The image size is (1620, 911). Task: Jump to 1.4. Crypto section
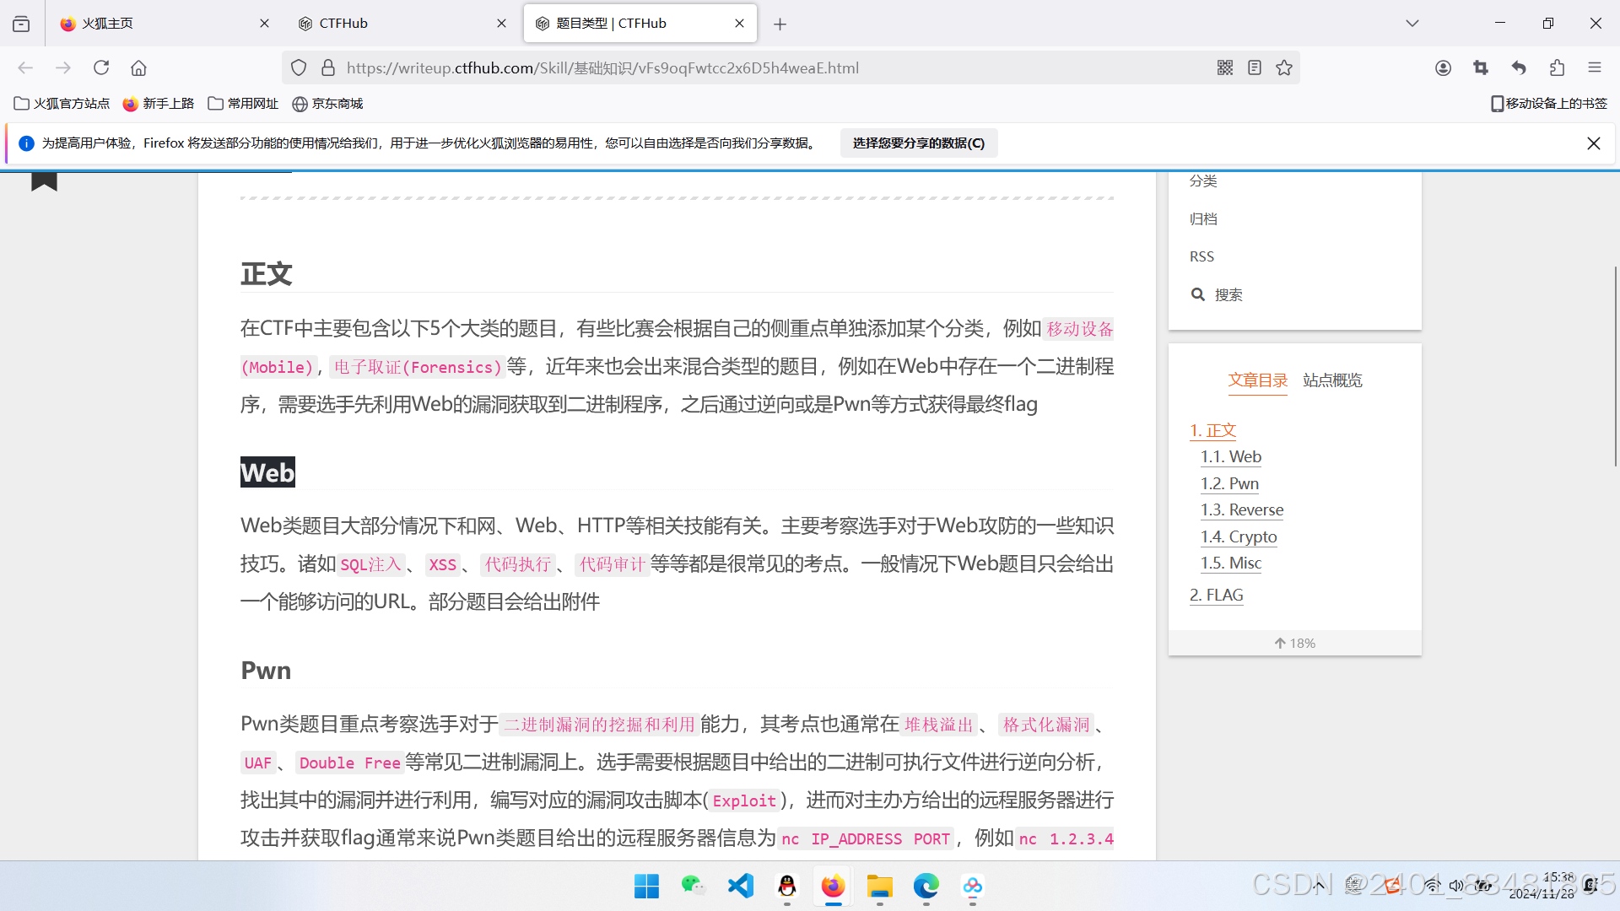[x=1238, y=536]
